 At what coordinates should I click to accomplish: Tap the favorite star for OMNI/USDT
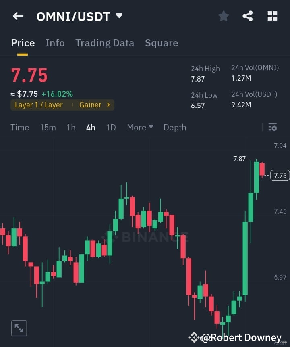tap(224, 16)
